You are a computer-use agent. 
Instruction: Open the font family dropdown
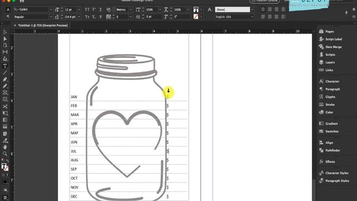point(51,9)
